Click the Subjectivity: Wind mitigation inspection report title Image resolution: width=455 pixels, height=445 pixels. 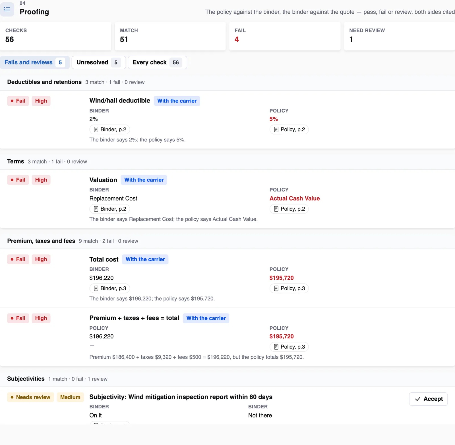181,397
